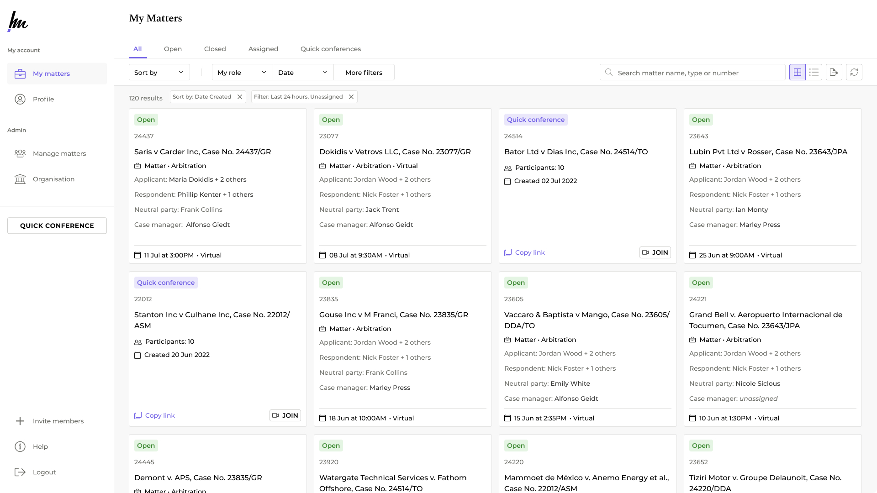Click the refresh results icon
Viewport: 877px width, 493px height.
point(854,72)
